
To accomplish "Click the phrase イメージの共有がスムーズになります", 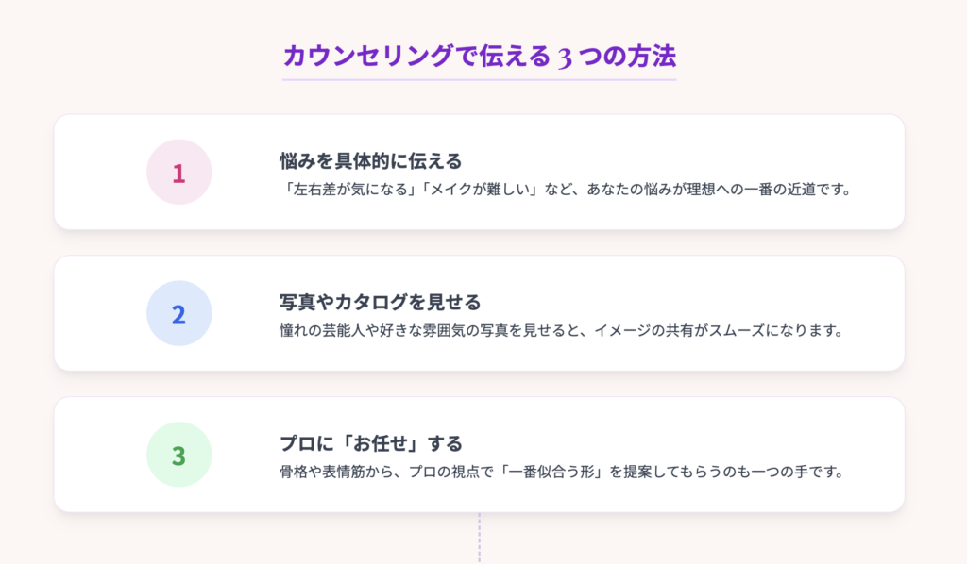I will tap(719, 331).
